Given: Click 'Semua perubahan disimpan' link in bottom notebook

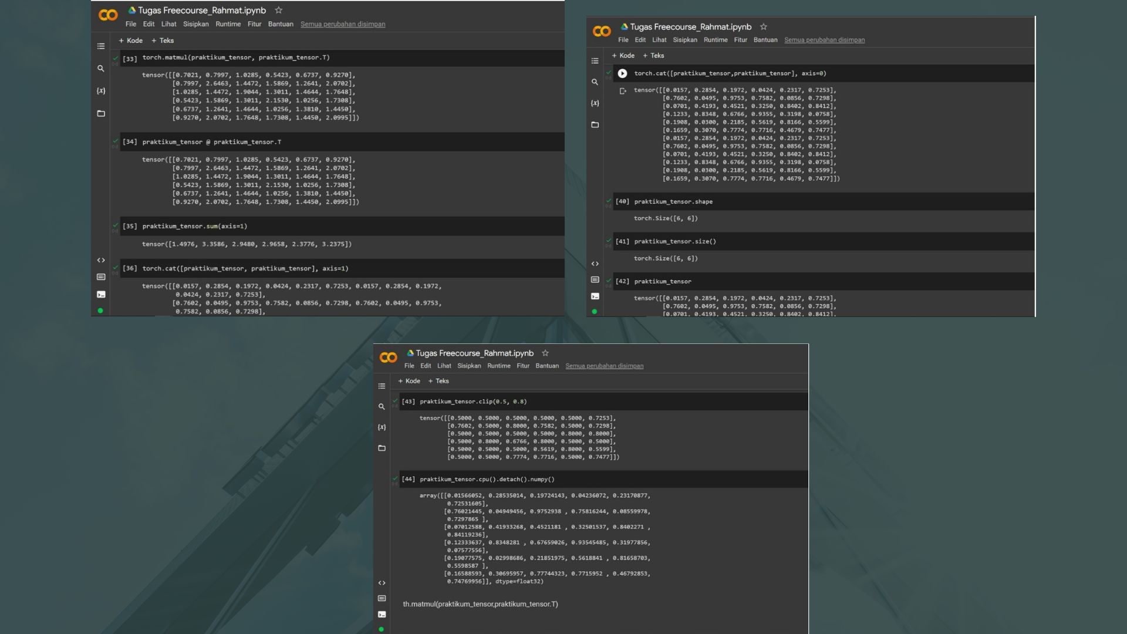Looking at the screenshot, I should point(604,366).
